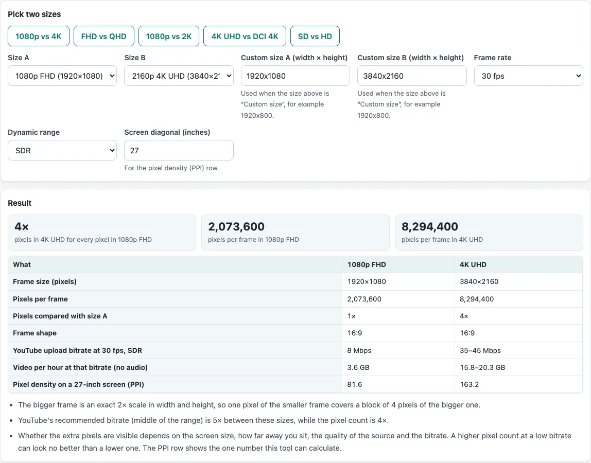Open the Dynamic range dropdown

(x=62, y=150)
